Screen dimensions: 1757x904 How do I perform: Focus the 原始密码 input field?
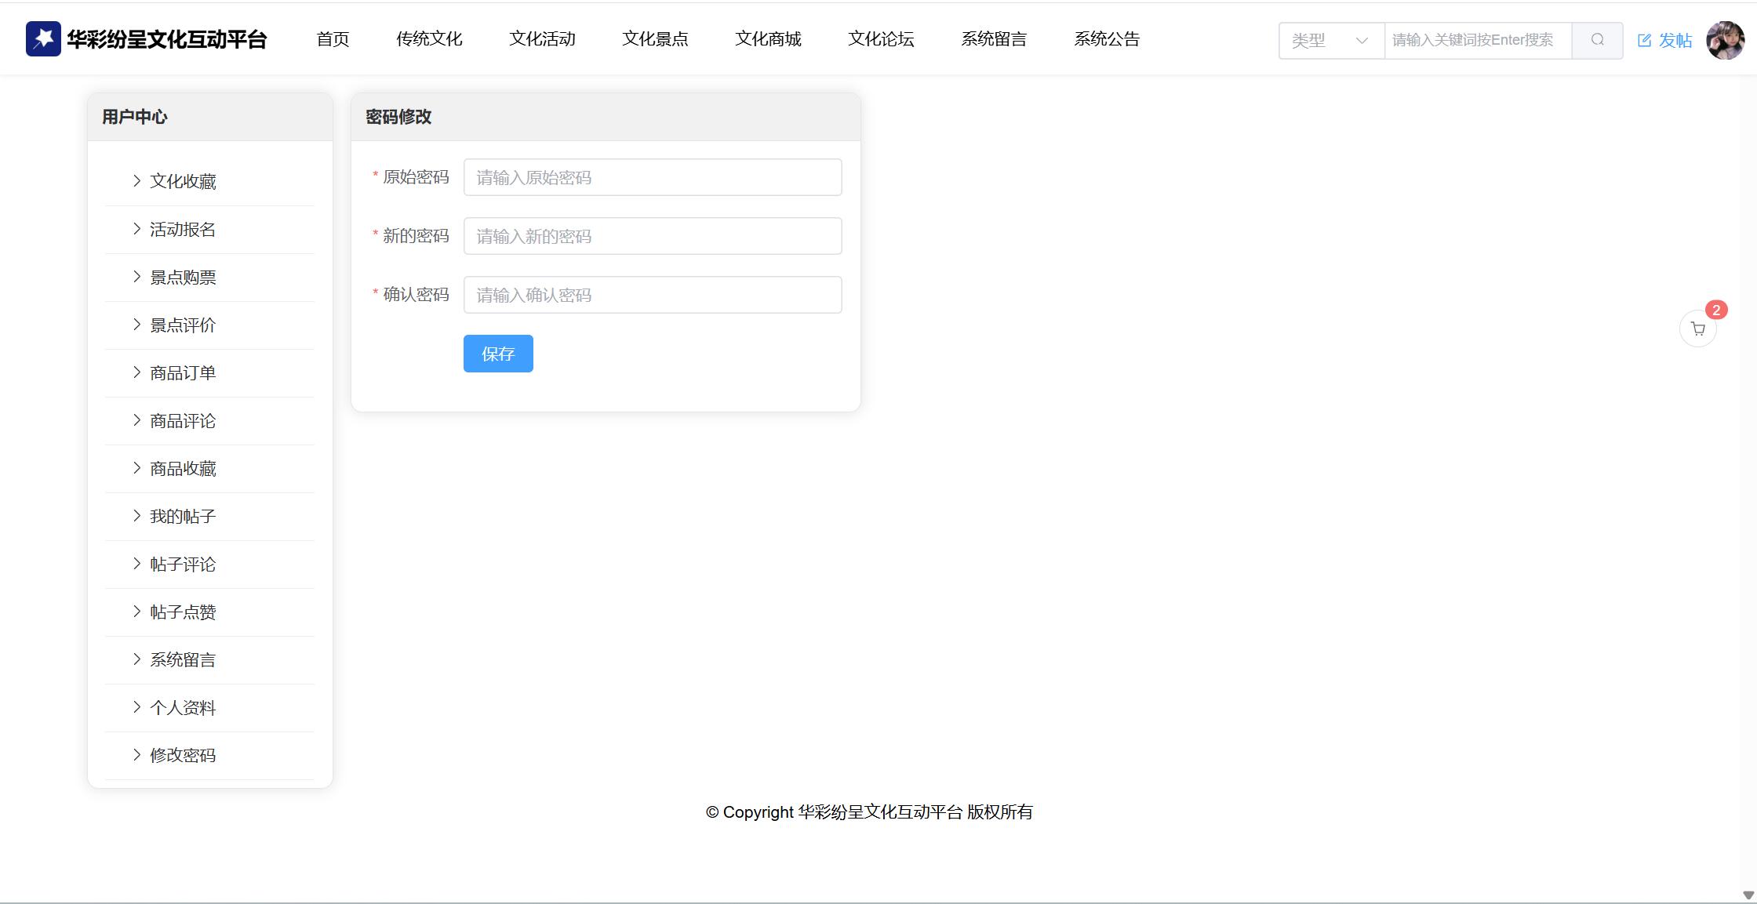[x=652, y=177]
